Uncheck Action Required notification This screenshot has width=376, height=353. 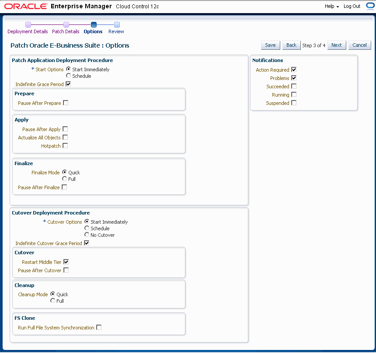(x=294, y=70)
